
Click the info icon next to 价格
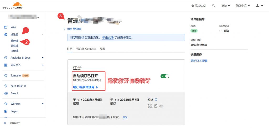pyautogui.click(x=156, y=100)
